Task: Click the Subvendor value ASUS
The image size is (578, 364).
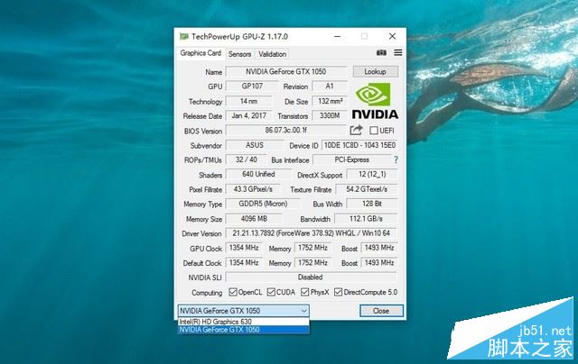Action: 255,145
